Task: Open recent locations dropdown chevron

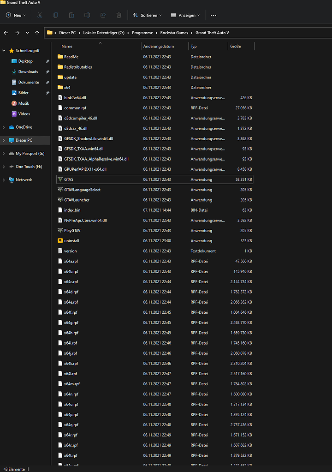Action: (27, 33)
